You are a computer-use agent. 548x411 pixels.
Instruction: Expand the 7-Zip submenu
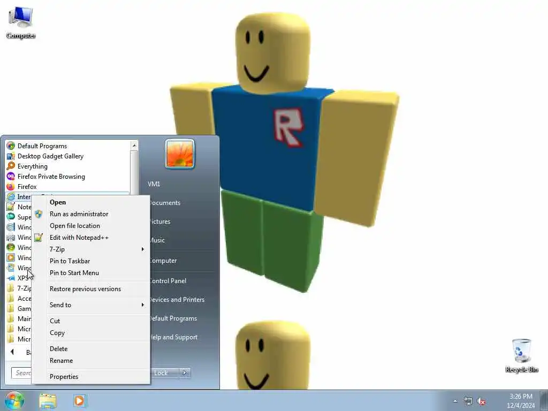point(90,249)
